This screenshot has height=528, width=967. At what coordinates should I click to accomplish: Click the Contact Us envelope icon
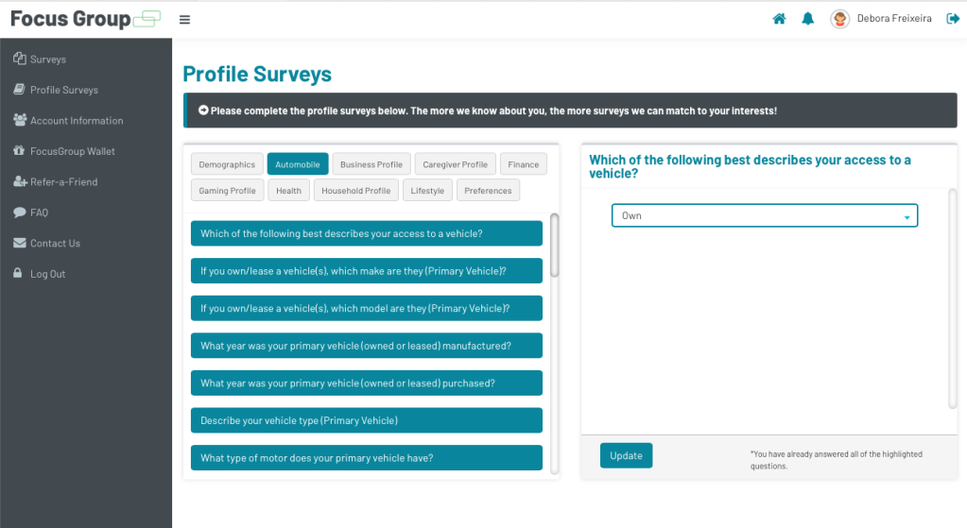[x=19, y=244]
